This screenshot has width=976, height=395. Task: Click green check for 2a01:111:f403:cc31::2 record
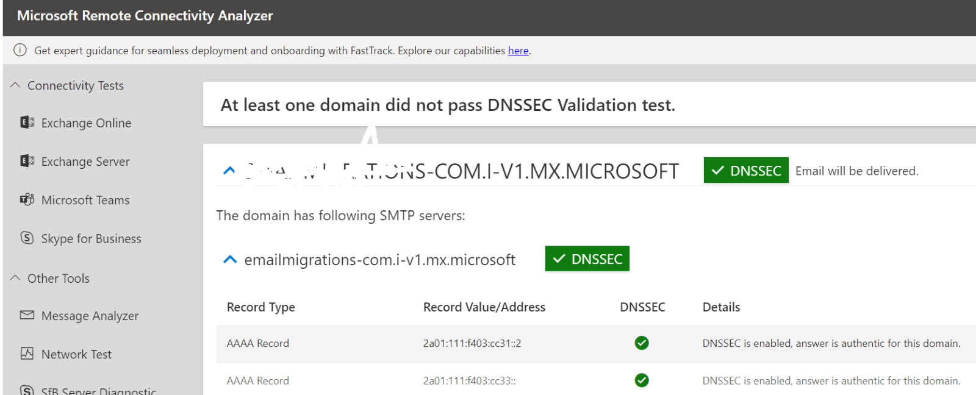click(x=642, y=343)
